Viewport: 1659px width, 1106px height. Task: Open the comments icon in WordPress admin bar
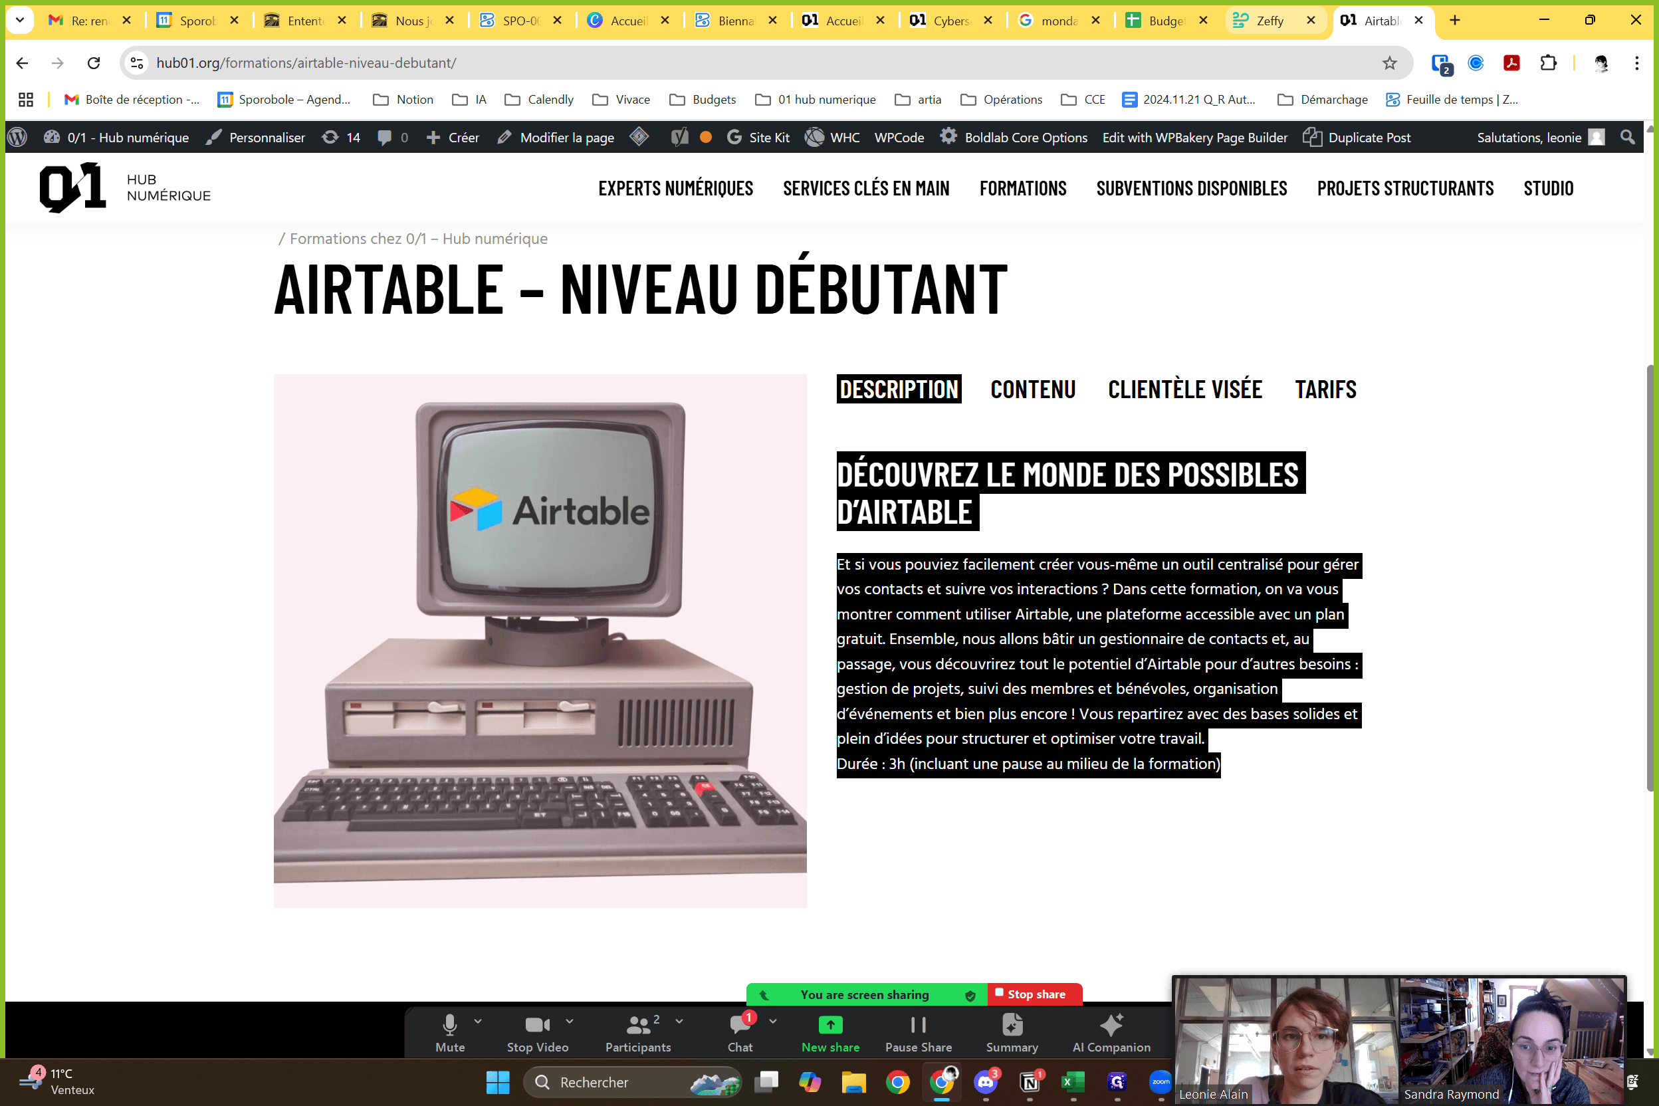coord(392,138)
